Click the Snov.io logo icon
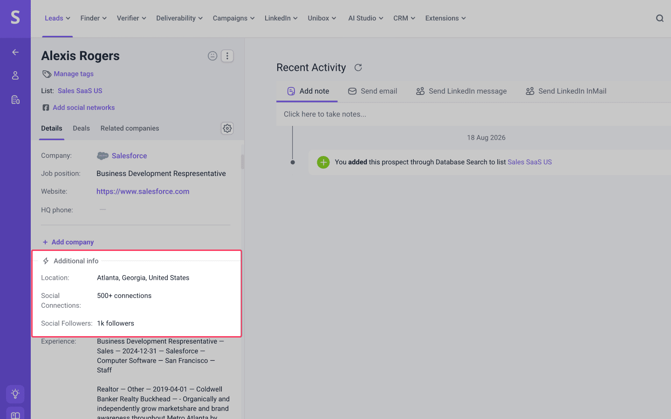This screenshot has width=671, height=419. (15, 18)
